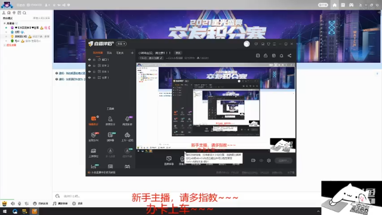The image size is (382, 215).
Task: Collapse the first channel group in the user tree
Action: pos(4,23)
